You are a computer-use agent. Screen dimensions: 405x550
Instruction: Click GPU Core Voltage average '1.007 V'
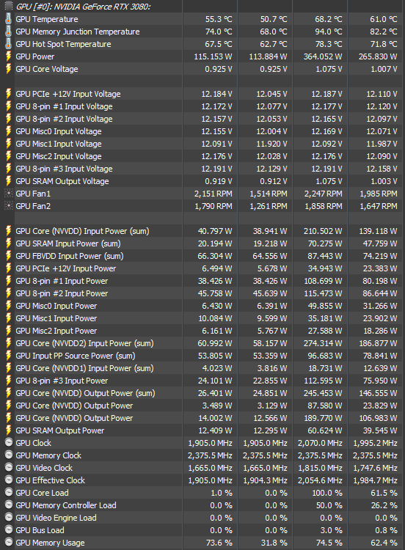coord(384,69)
